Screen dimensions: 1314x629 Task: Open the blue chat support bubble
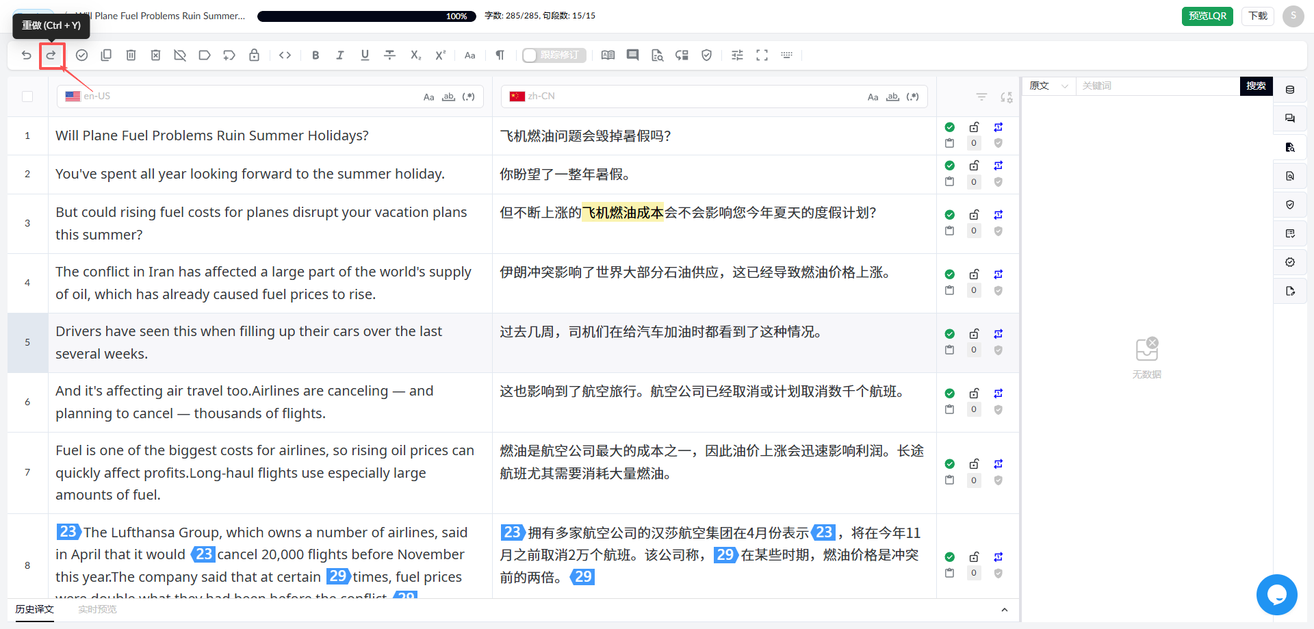coord(1276,595)
